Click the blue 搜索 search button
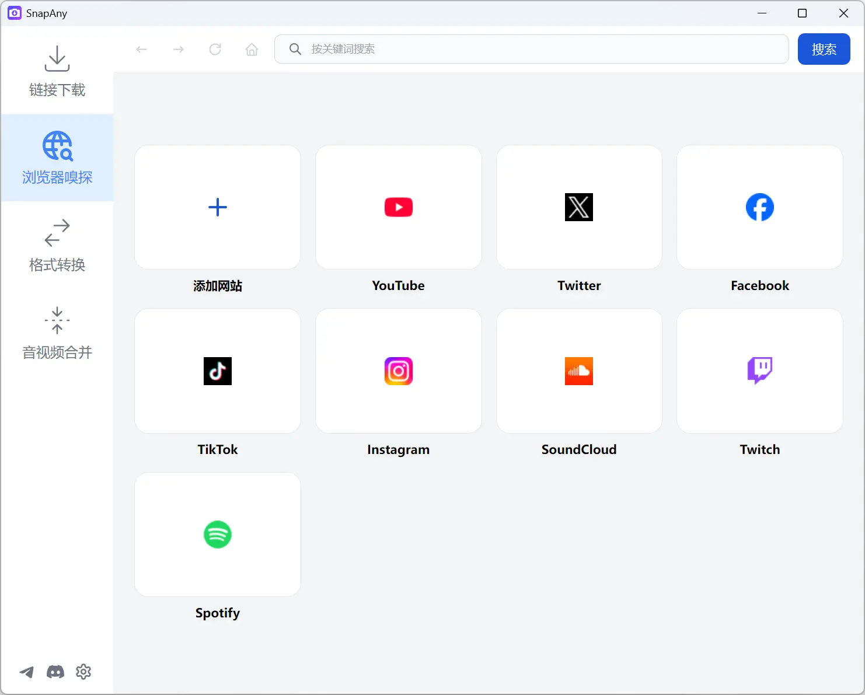The height and width of the screenshot is (695, 865). pyautogui.click(x=824, y=49)
